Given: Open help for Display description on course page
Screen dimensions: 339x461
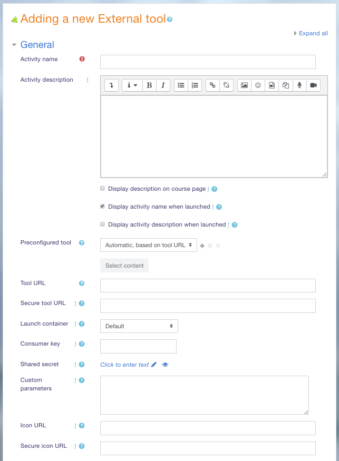Looking at the screenshot, I should [215, 189].
